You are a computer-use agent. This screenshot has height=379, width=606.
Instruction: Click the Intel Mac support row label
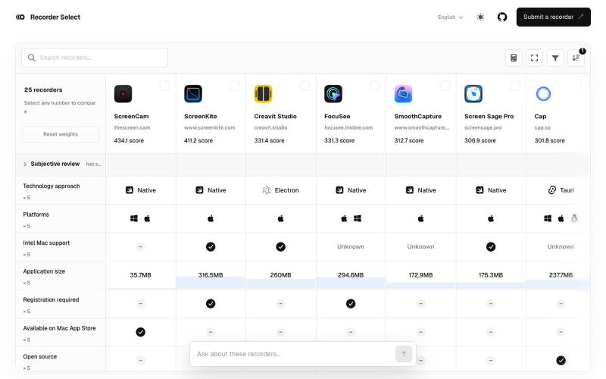coord(46,243)
